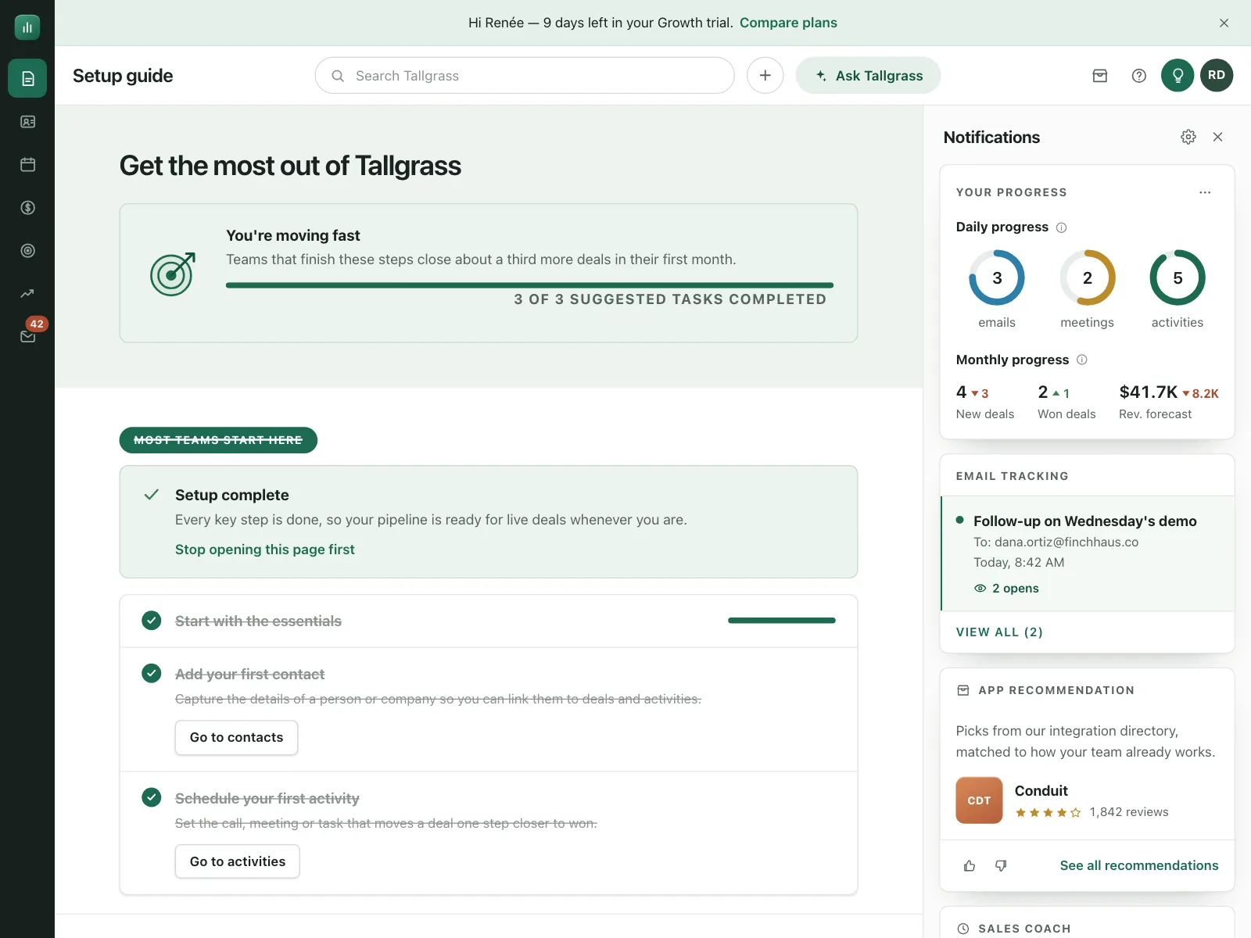Click the Conduit app name

click(x=1041, y=790)
